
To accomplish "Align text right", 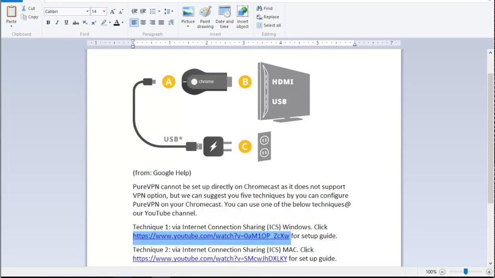I will pyautogui.click(x=152, y=23).
